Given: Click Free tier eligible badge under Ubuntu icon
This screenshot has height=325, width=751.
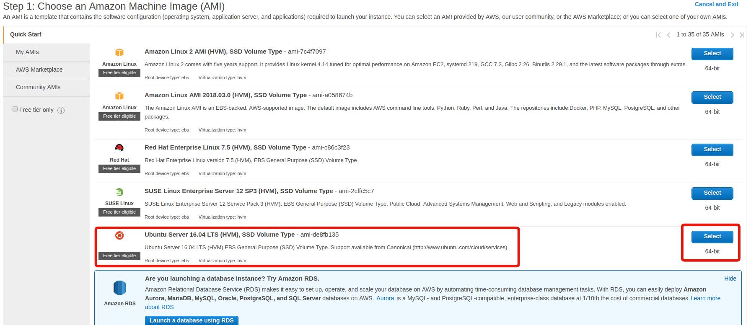Looking at the screenshot, I should (x=119, y=255).
